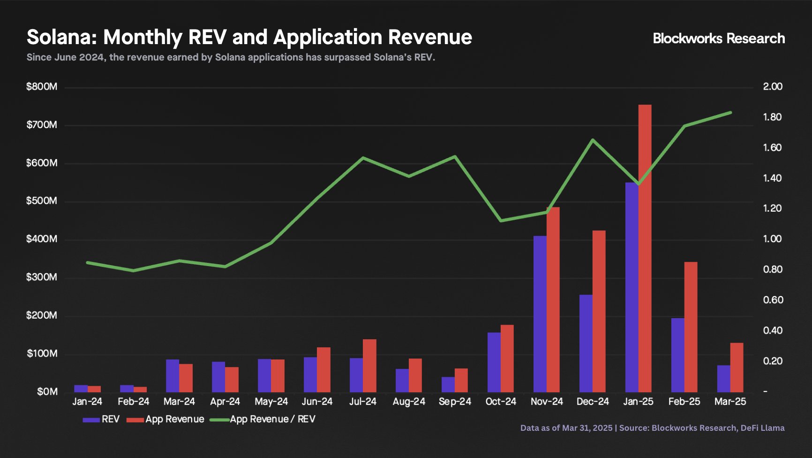Click the Sep-24 x-axis label
The width and height of the screenshot is (812, 458).
455,402
